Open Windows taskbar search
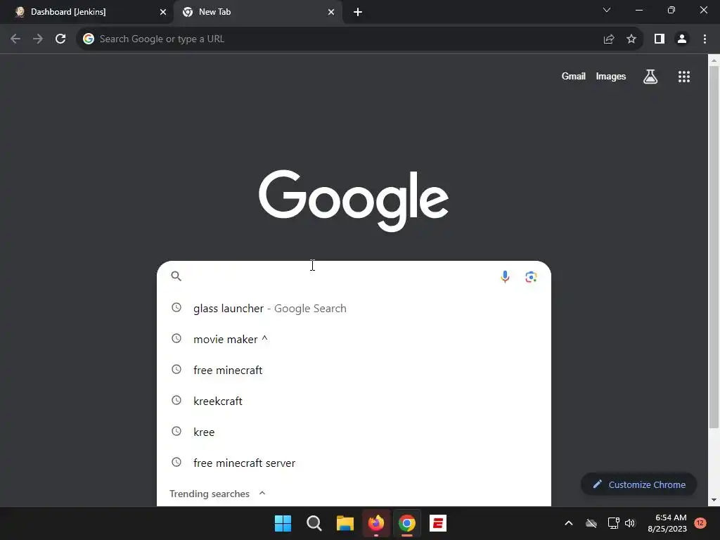 [x=314, y=523]
